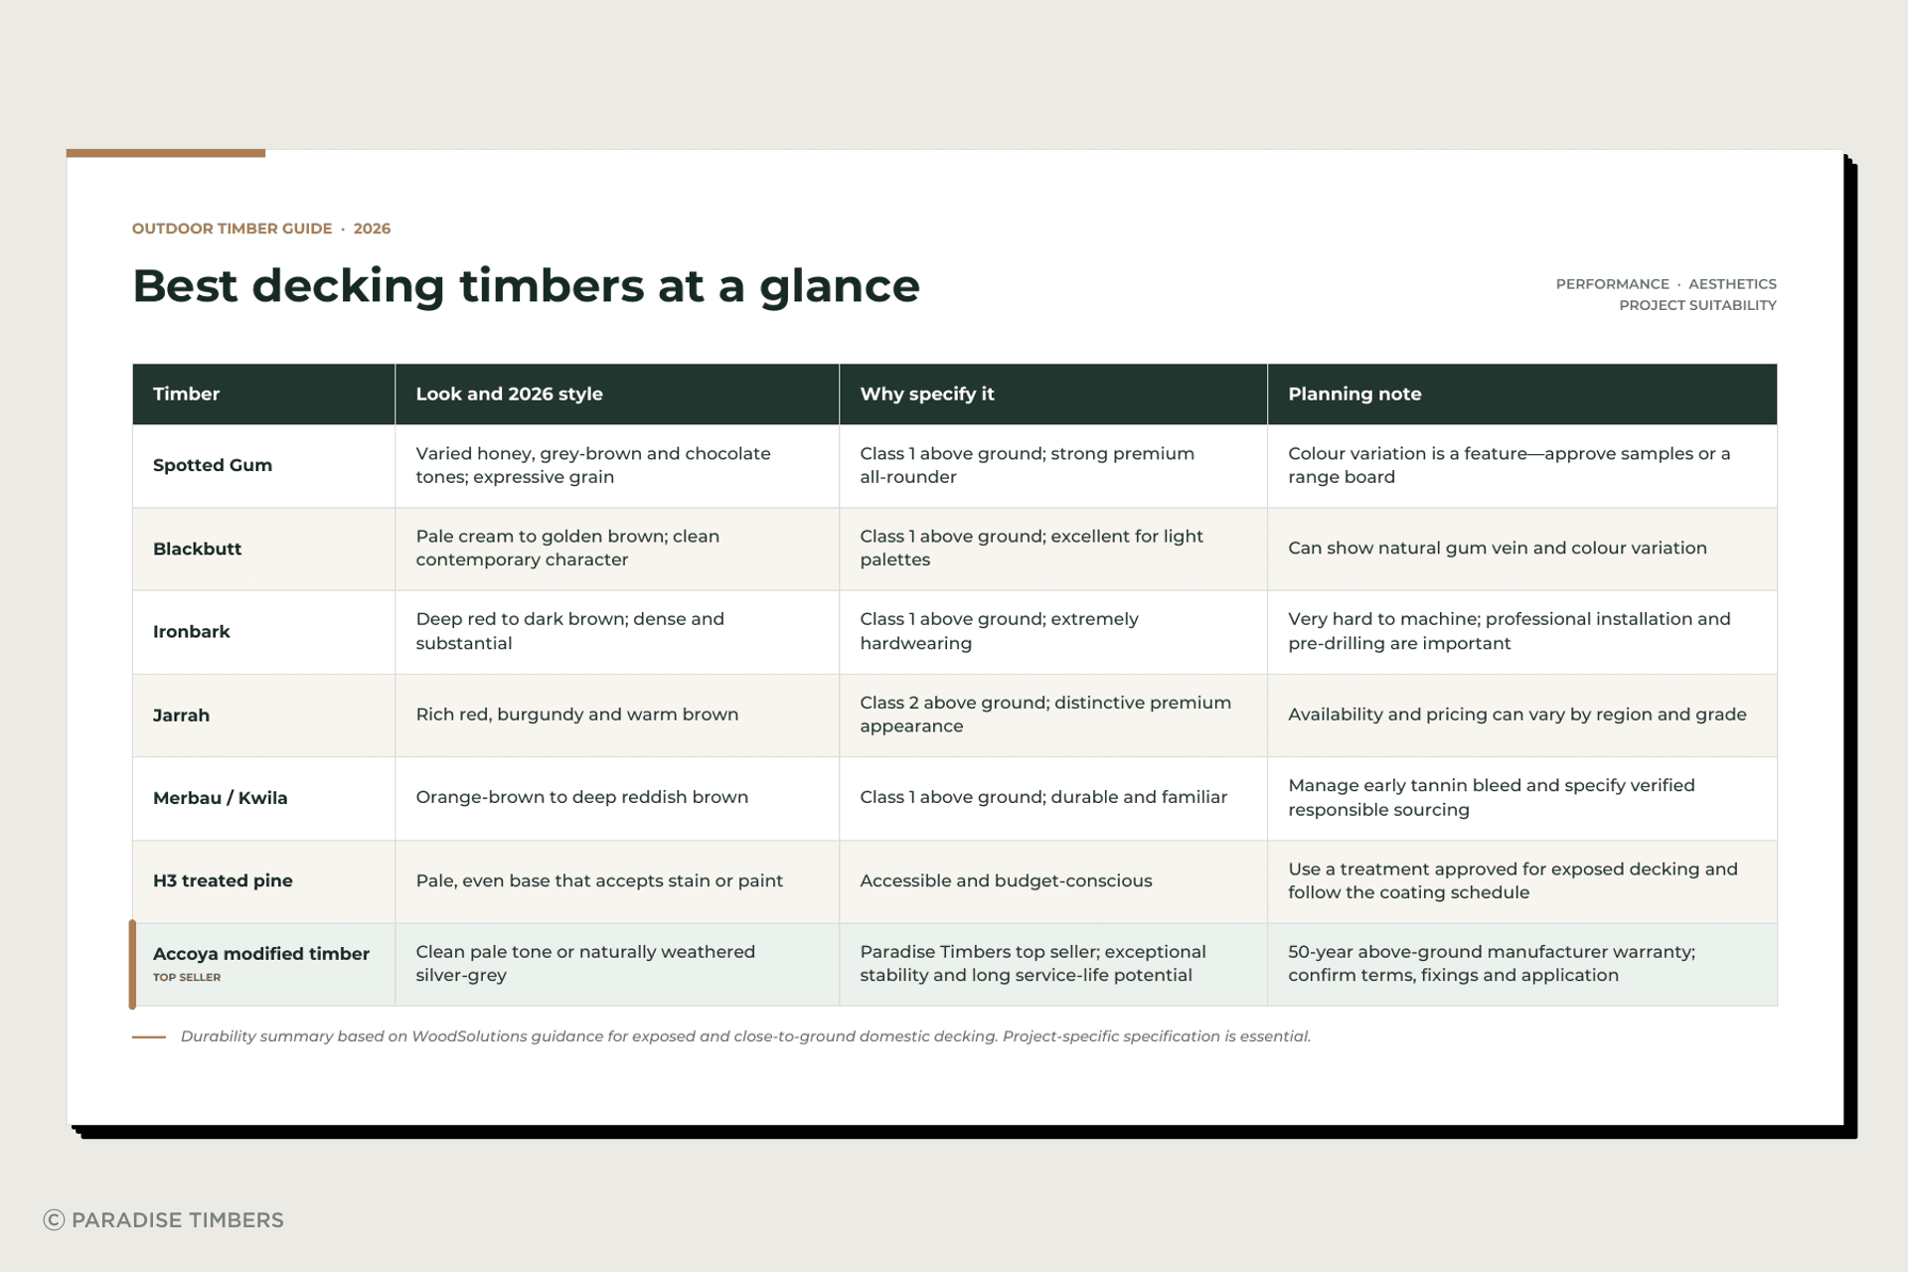Click the PROJECT SUITABILITY text at top right
Image resolution: width=1908 pixels, height=1272 pixels.
[1697, 305]
